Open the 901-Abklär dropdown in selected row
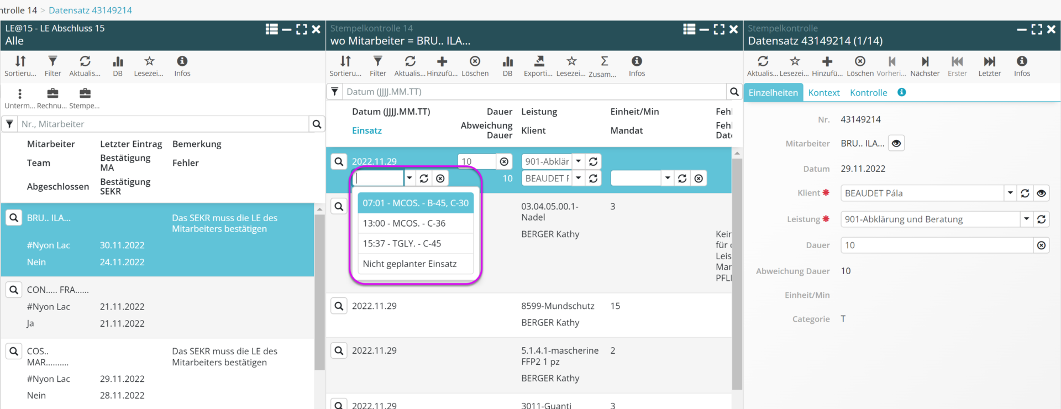The image size is (1061, 409). [x=578, y=161]
